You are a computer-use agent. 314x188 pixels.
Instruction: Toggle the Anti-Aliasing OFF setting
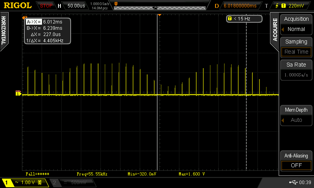click(x=296, y=165)
